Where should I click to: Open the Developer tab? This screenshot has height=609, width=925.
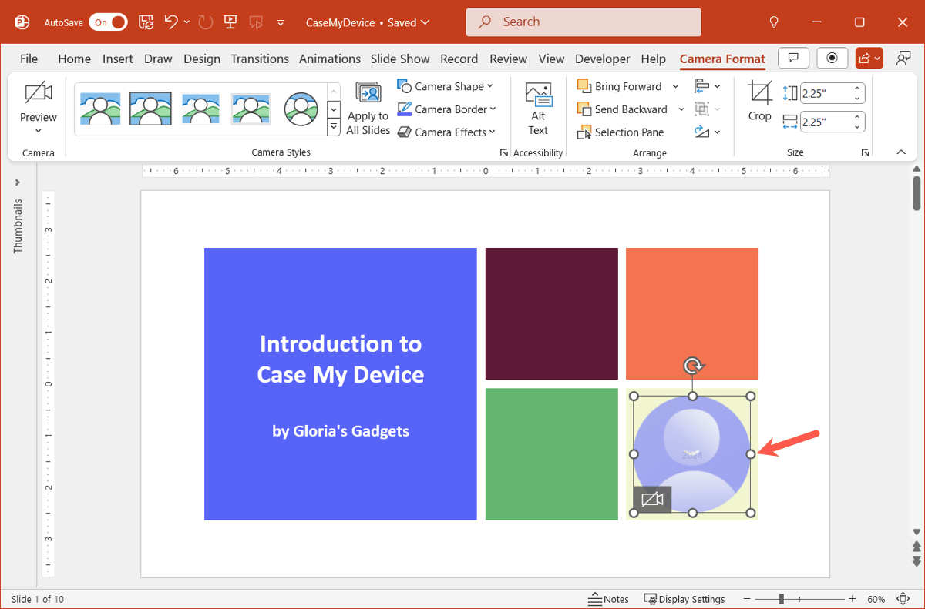click(x=602, y=59)
